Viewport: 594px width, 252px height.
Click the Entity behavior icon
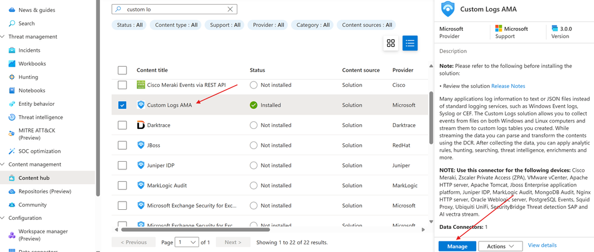(12, 104)
